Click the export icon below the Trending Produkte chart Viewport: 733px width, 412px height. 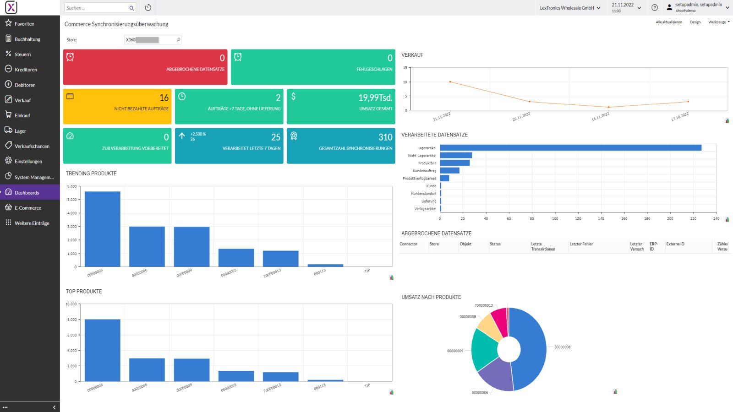click(390, 276)
